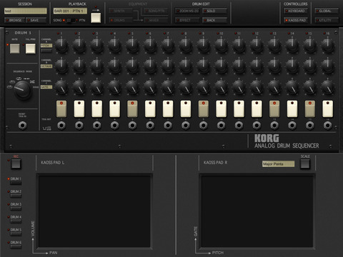Image resolution: width=343 pixels, height=257 pixels.
Task: Toggle the GATE button in Drum 1
Action: 15,49
